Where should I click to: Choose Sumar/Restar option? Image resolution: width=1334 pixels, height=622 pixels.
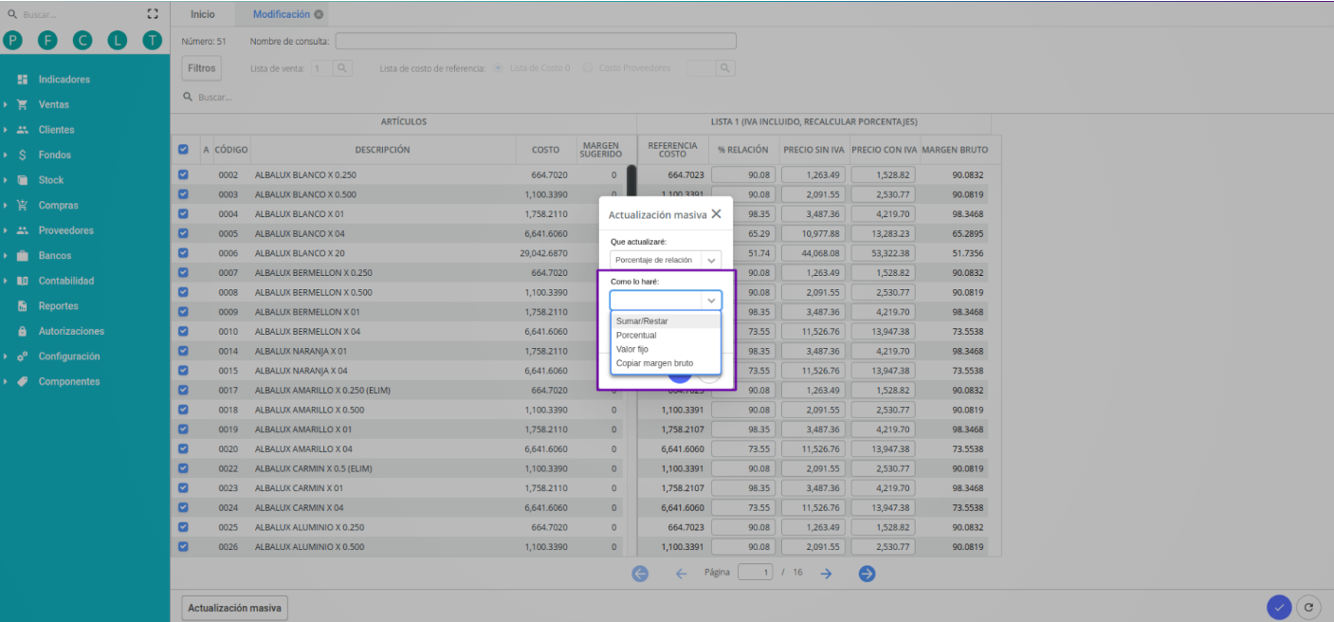pos(666,321)
